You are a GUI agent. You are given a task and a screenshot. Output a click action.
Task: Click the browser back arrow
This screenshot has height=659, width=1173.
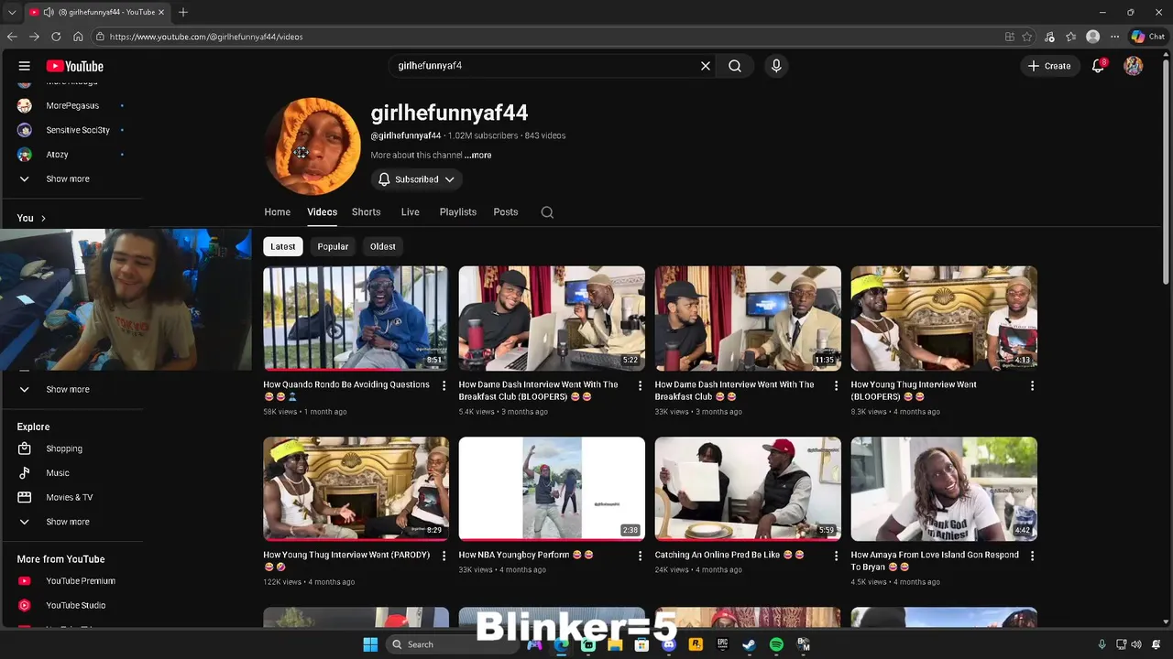click(12, 37)
